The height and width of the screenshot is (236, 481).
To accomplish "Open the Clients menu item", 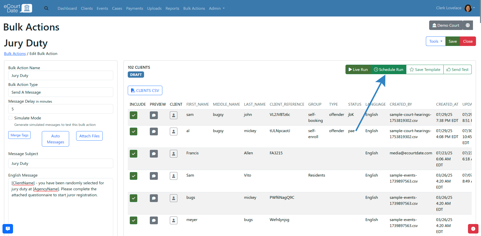I will (87, 8).
